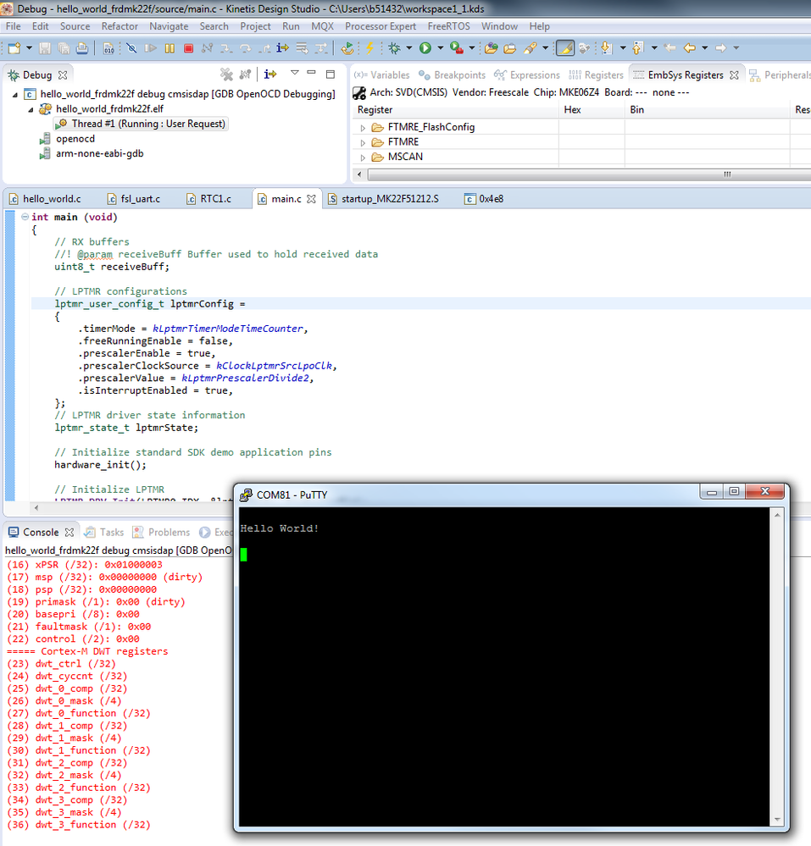Click the restart debug session icon

347,48
